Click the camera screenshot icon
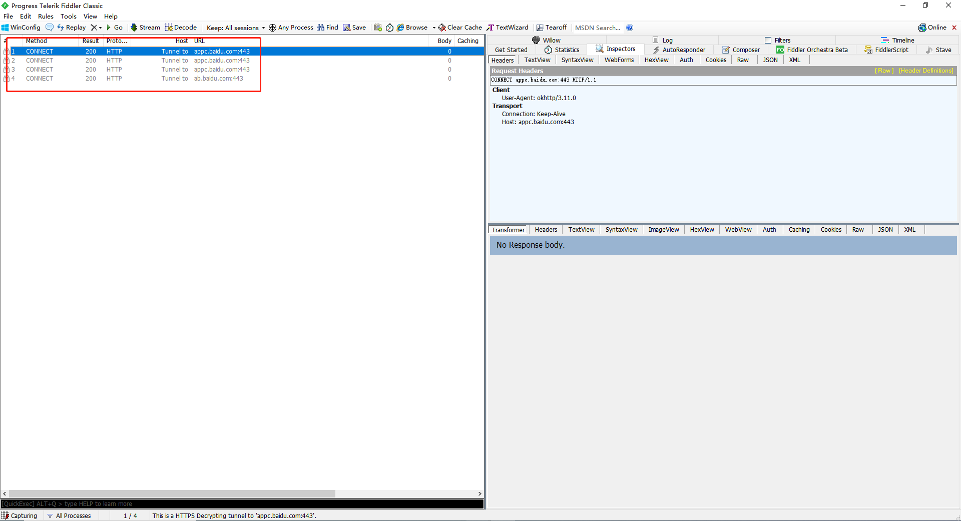961x521 pixels. (378, 28)
